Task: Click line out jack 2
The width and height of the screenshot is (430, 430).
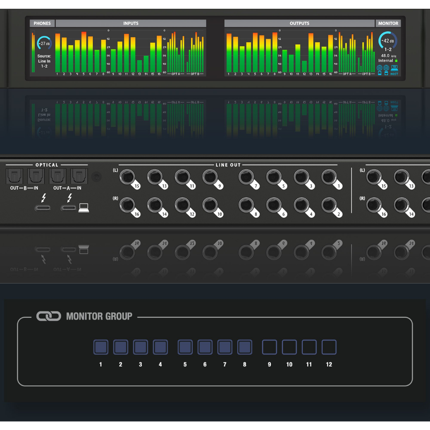Action: pyautogui.click(x=329, y=205)
